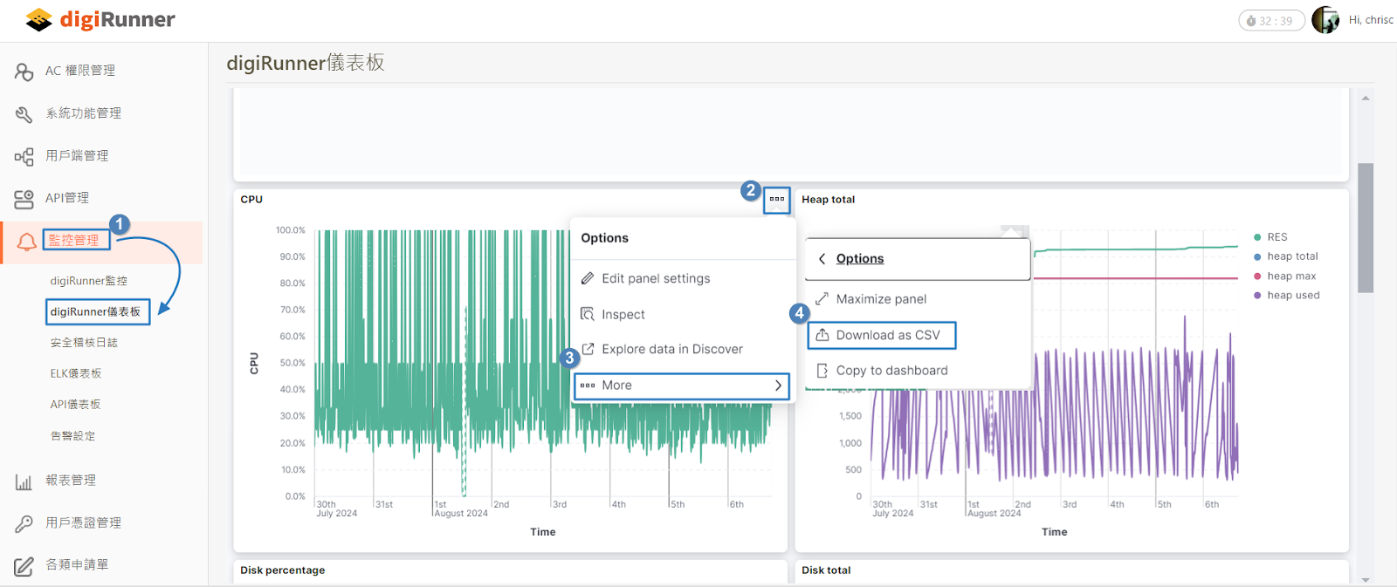Open the AC 權限管理 sidebar icon
This screenshot has height=587, width=1397.
tap(24, 72)
